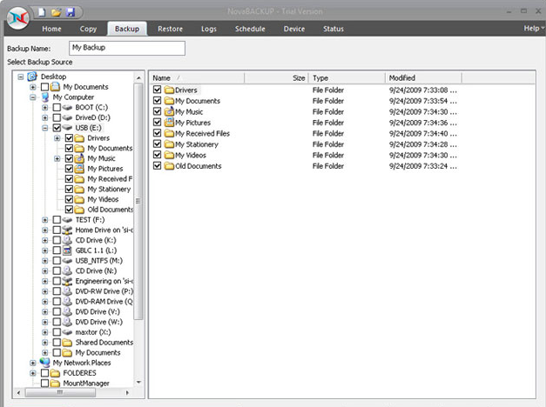The image size is (546, 407).
Task: Uncheck Drivers checkbox in the tree
Action: click(69, 138)
